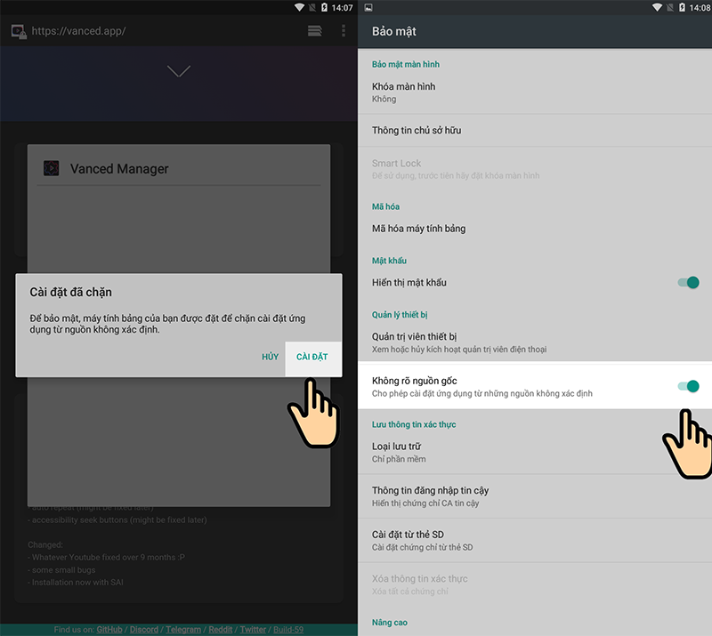Tap the 14:07 clock in status bar
The image size is (712, 636).
(342, 8)
